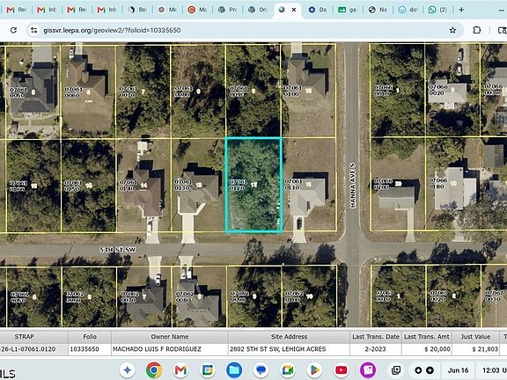Open Play Store from the shelf
507x380 pixels.
coord(314,370)
